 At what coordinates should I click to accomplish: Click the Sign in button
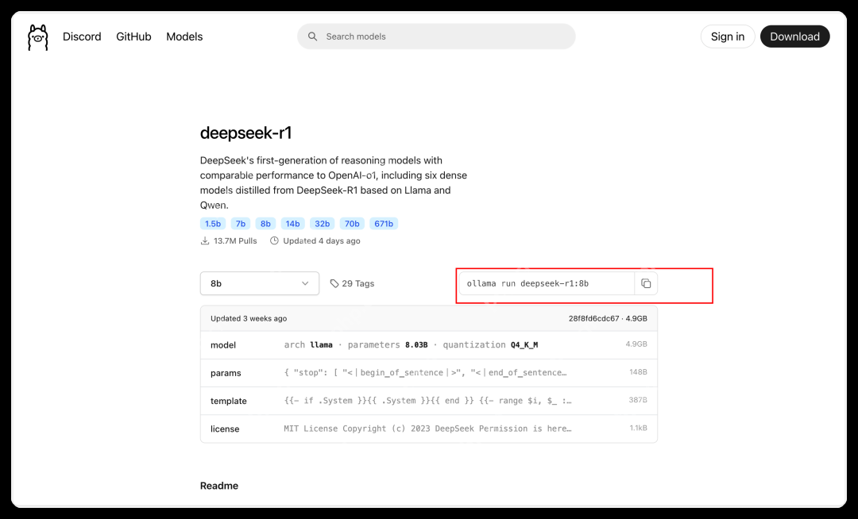727,37
